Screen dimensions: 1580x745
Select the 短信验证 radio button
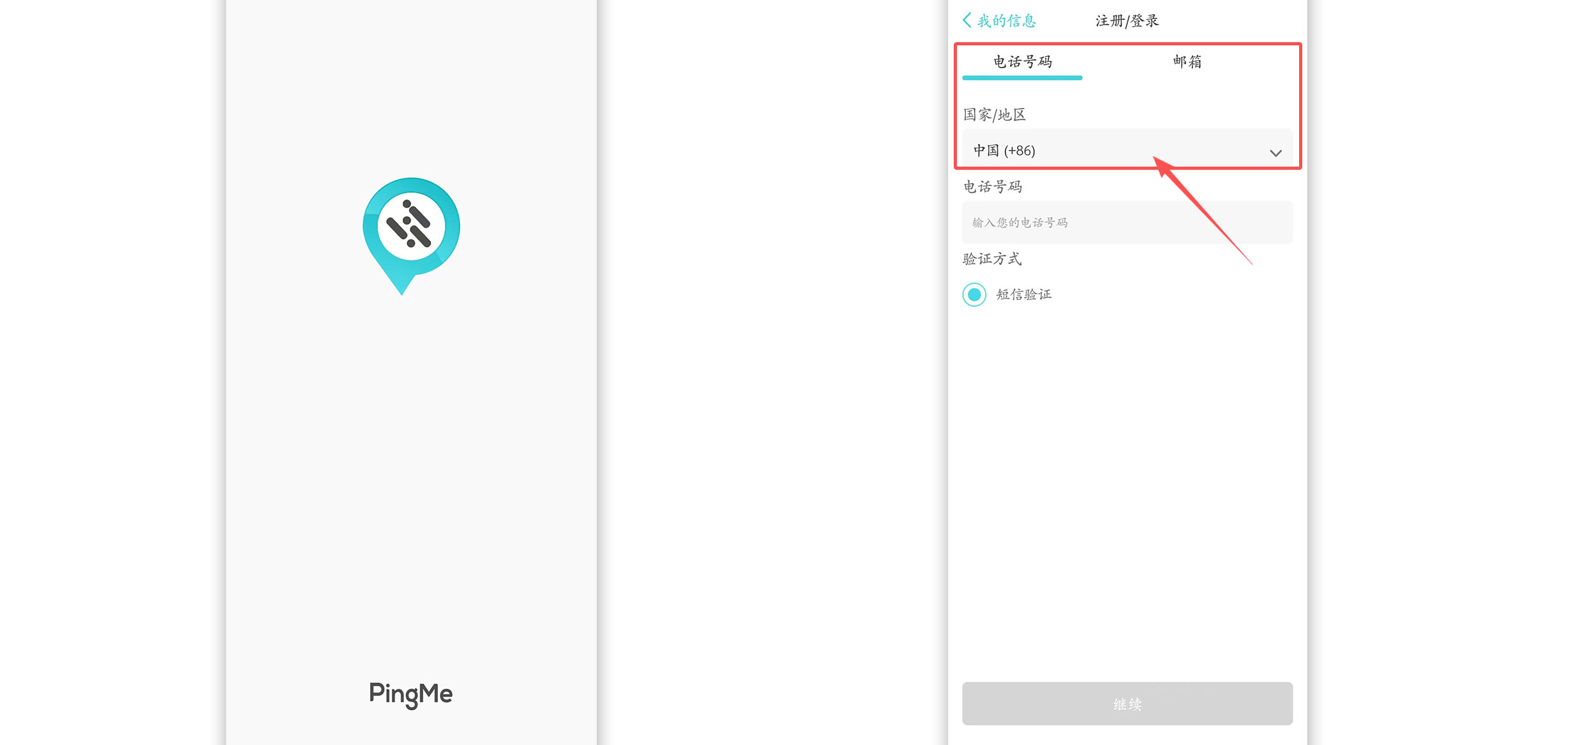[x=974, y=294]
